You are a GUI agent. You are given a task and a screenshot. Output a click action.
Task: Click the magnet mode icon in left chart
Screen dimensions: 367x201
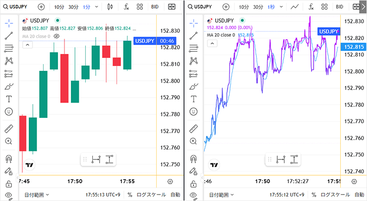pos(8,159)
